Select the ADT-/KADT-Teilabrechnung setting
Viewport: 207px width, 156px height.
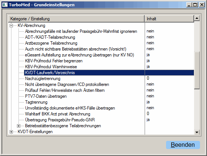pyautogui.click(x=50, y=37)
